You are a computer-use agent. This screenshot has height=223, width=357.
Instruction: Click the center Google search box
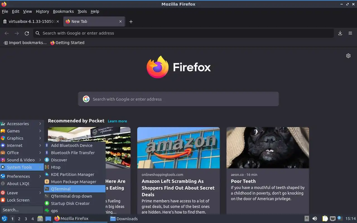178,99
